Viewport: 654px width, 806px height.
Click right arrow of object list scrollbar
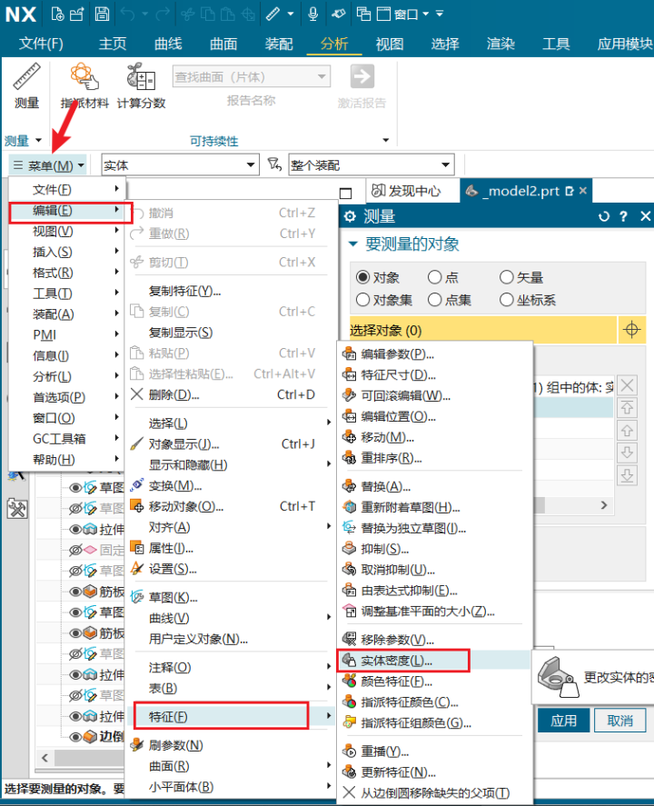pyautogui.click(x=604, y=505)
